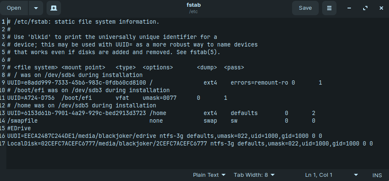Save the fstab file
Viewport: 389px width, 181px height.
click(x=305, y=8)
